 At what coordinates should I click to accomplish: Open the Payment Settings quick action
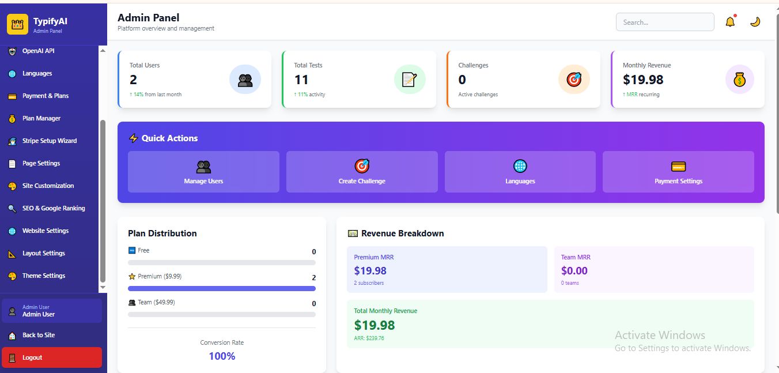(678, 172)
